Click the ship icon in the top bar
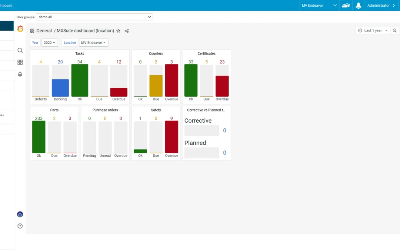Viewport: 400px width, 250px height. point(346,5)
